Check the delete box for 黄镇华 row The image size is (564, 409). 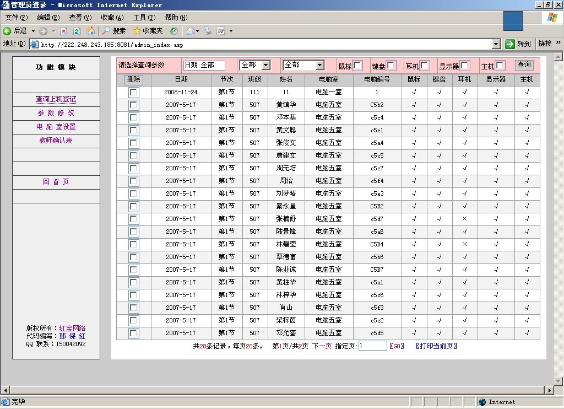133,105
